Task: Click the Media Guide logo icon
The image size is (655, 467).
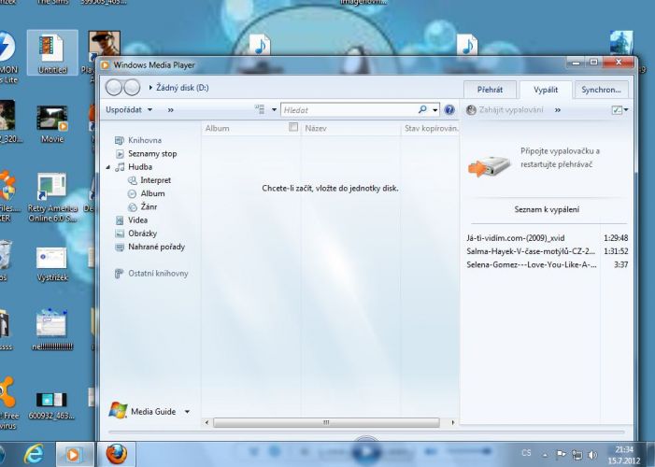Action: 118,411
